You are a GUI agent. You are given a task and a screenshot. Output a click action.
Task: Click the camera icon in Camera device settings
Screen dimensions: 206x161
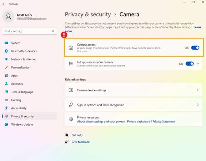(x=71, y=90)
